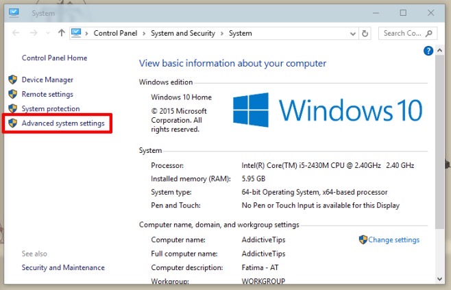Click the vertical scrollbar thumb
Viewport: 451px width, 290px height.
click(x=439, y=142)
